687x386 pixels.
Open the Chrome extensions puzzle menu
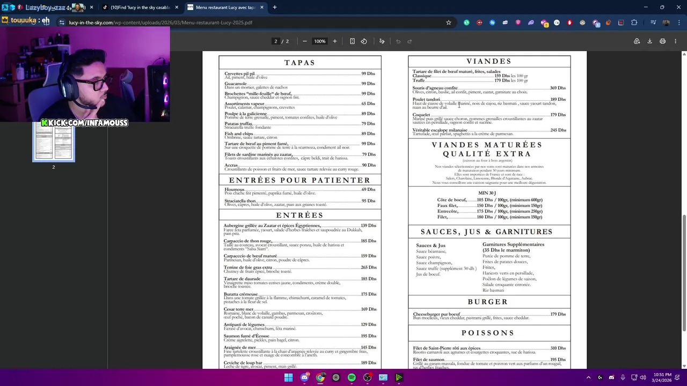tap(634, 23)
